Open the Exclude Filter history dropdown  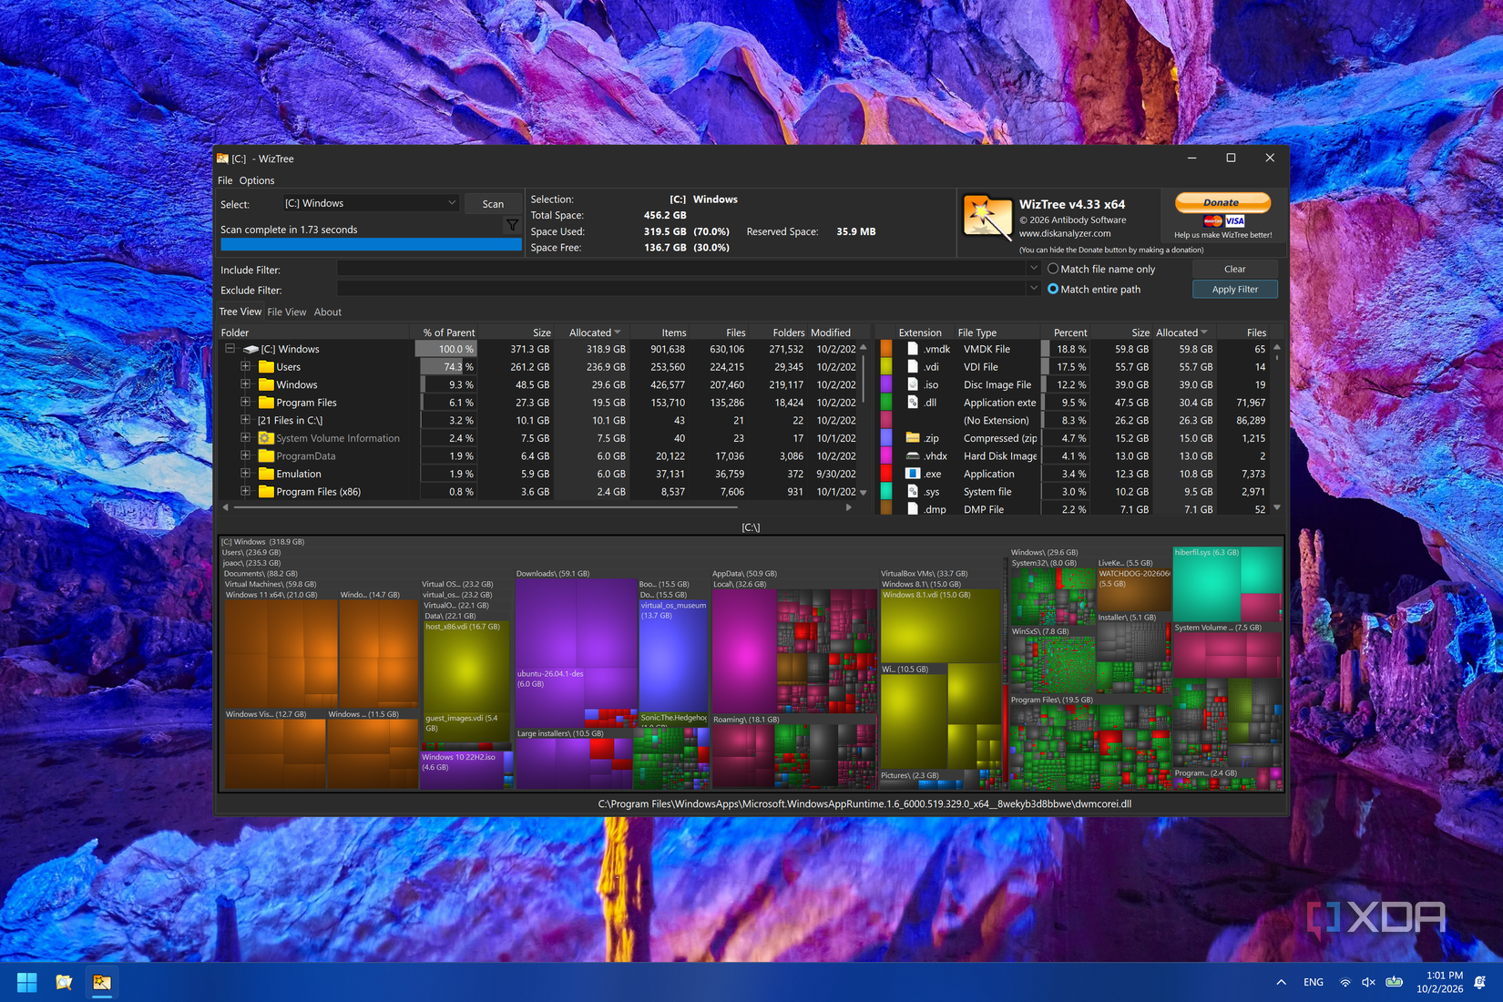pyautogui.click(x=1033, y=289)
